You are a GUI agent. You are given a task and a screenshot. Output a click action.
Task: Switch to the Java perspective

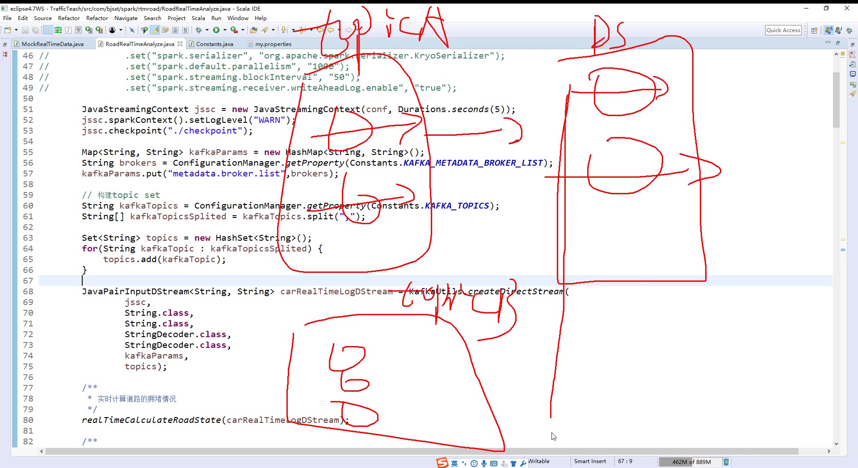click(x=839, y=30)
